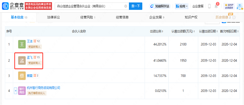Open 蔡霖's relationship graph icon showing 2

point(36,76)
